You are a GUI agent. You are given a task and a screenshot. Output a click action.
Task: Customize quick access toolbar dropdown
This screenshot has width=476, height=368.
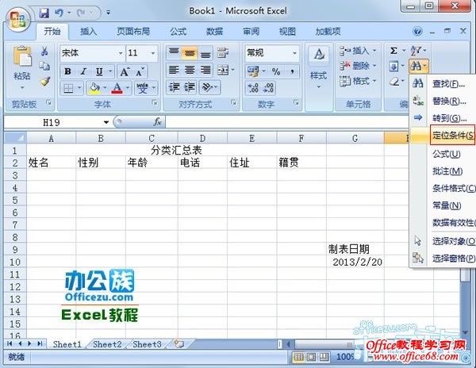pos(109,13)
